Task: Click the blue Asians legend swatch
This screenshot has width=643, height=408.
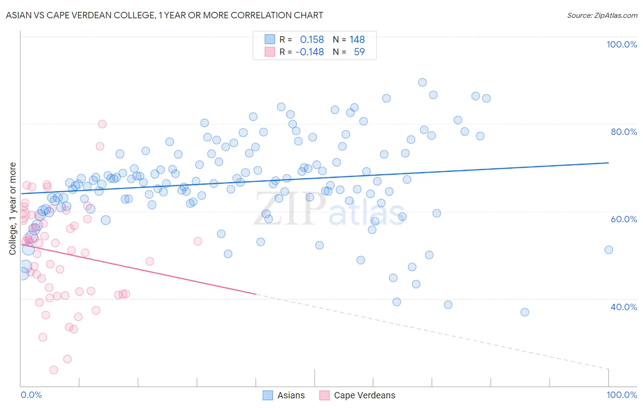Action: 268,395
